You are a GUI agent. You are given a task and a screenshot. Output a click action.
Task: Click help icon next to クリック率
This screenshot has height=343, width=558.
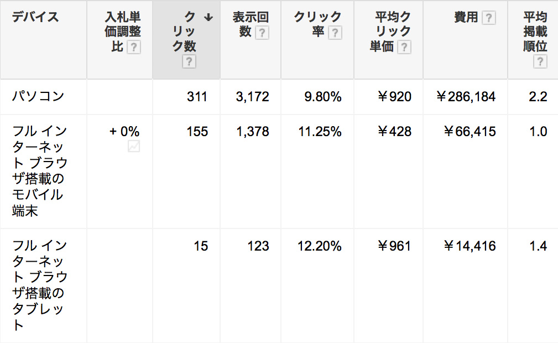tap(335, 33)
